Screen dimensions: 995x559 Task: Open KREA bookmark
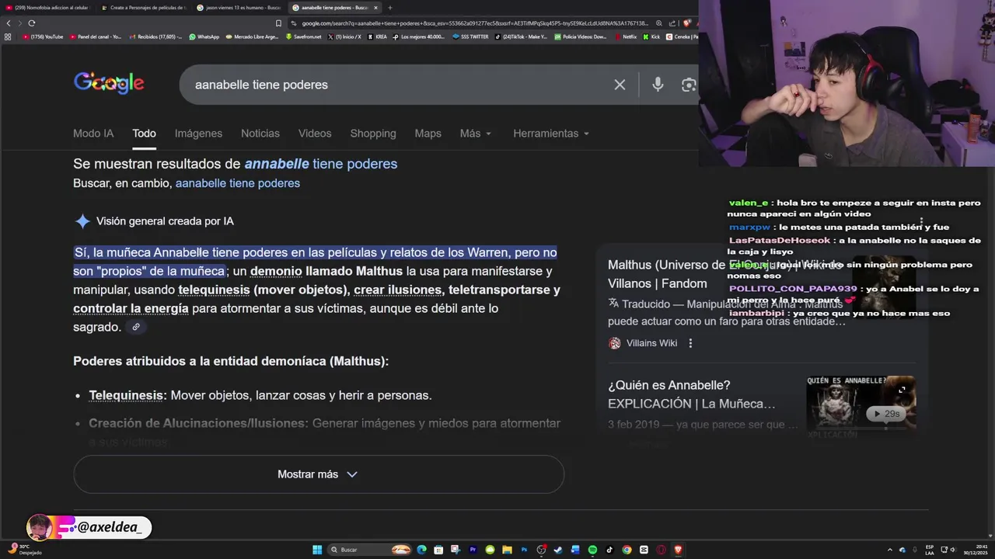click(x=377, y=36)
